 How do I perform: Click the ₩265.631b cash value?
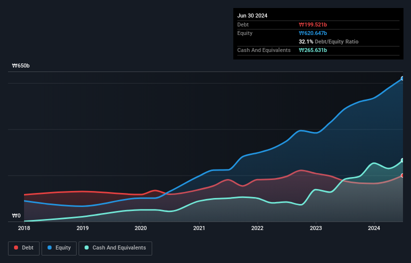[313, 50]
